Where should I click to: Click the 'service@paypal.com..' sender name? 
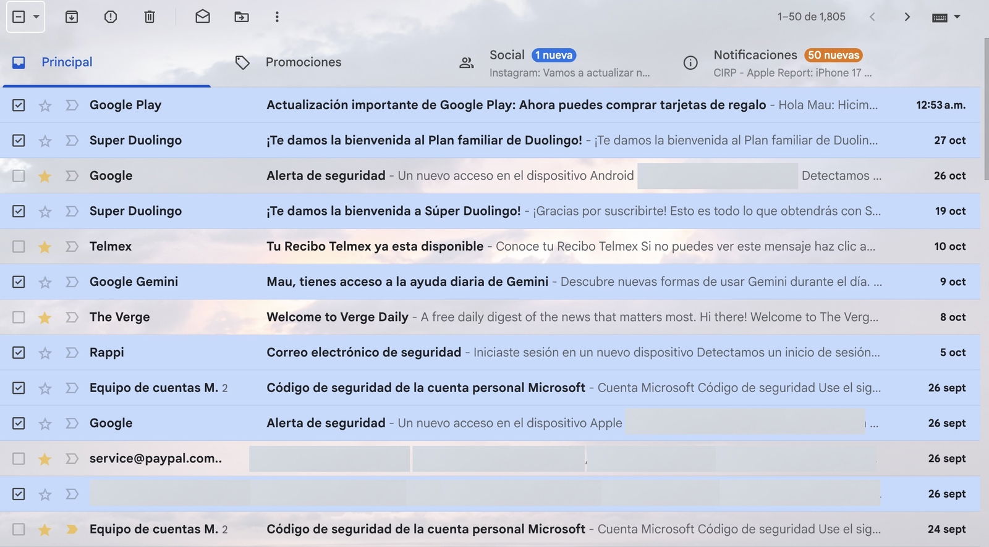(x=156, y=458)
